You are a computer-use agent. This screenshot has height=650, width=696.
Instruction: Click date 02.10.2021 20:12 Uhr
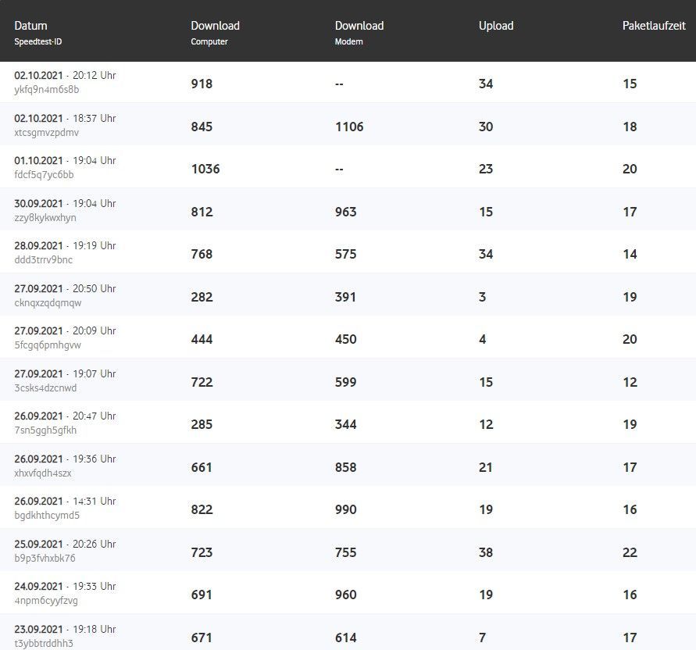(65, 76)
